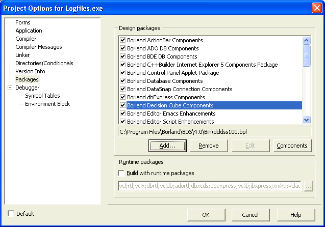Click the design packages scroll down arrow
This screenshot has height=227, width=325.
pyautogui.click(x=306, y=120)
